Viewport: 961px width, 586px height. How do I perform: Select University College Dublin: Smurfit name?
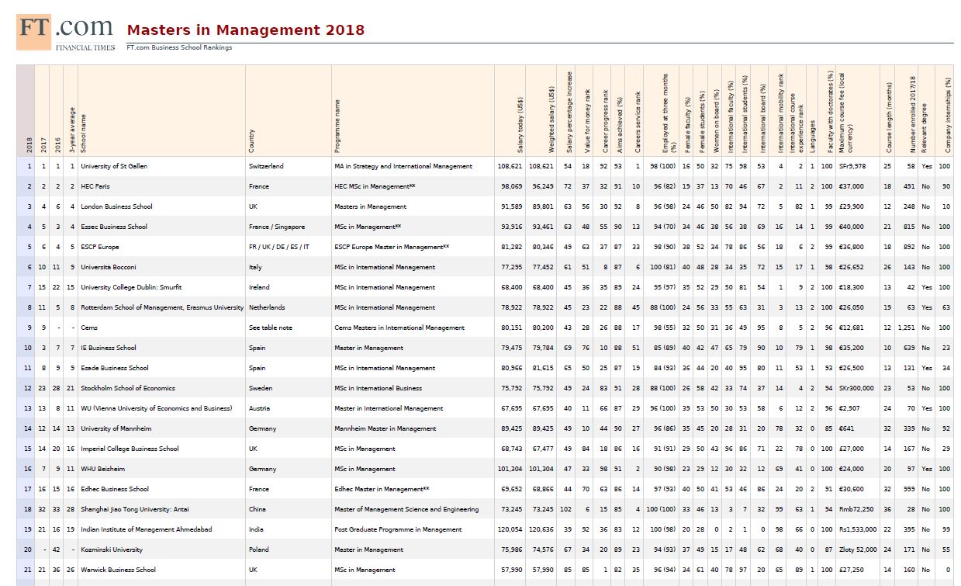pos(131,287)
